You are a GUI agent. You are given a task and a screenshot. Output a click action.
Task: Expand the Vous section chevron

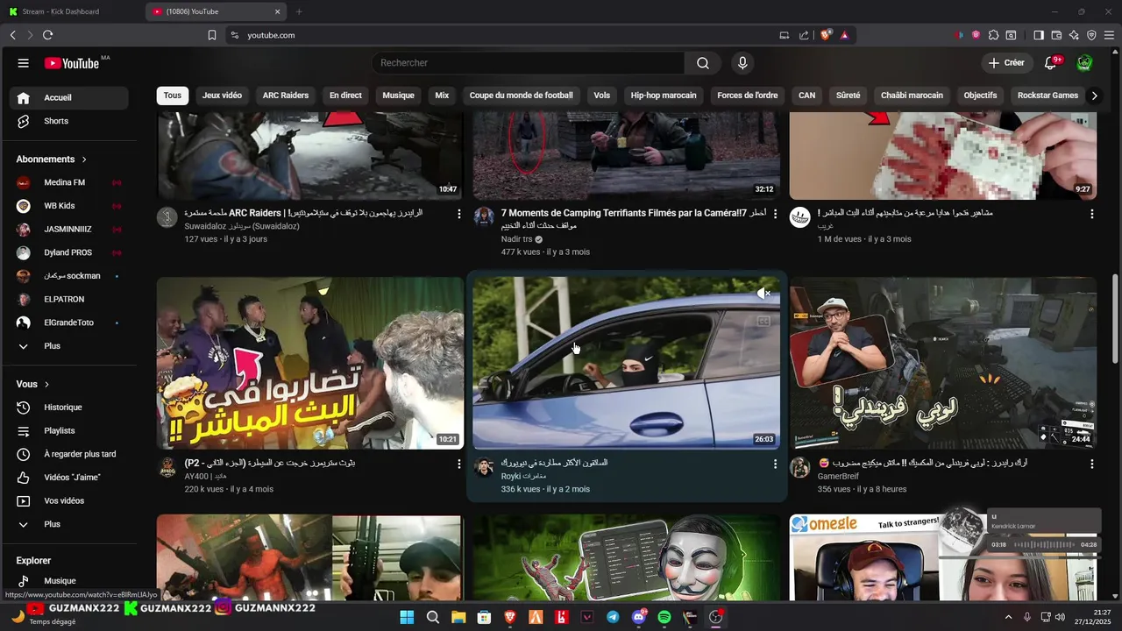coord(47,385)
